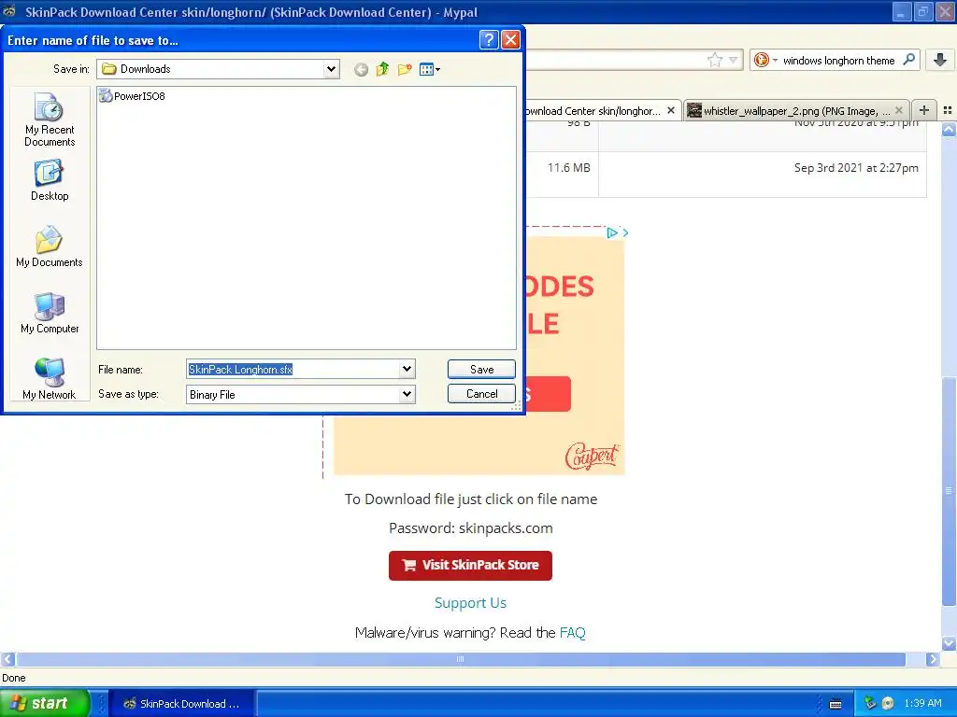Open My Computer in places bar
This screenshot has height=717, width=957.
[50, 314]
